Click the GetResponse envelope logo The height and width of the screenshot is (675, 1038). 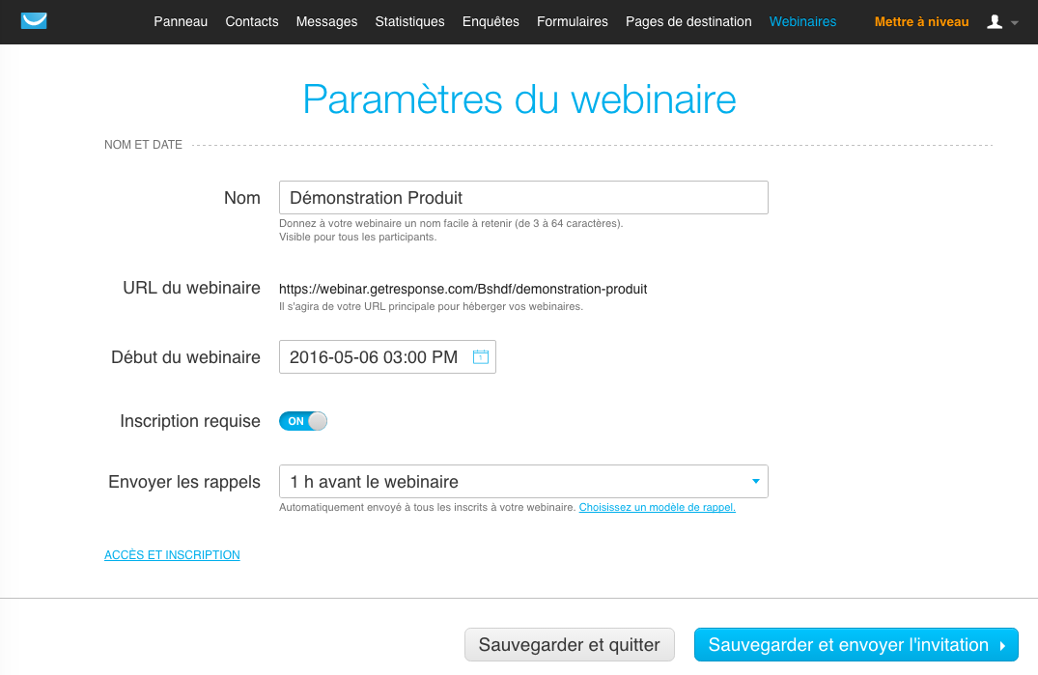34,21
